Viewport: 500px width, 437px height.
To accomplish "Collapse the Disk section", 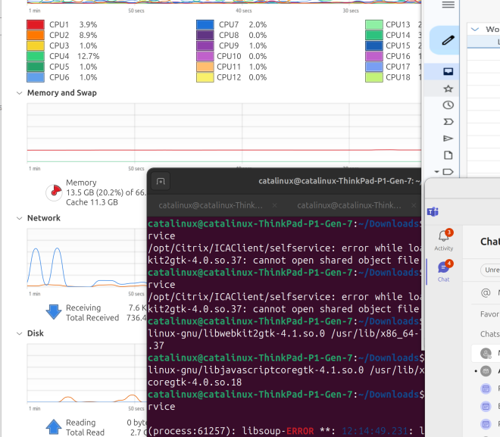I will click(20, 334).
